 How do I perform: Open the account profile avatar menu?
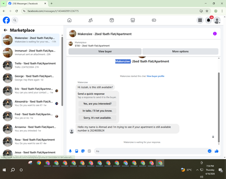tap(217, 20)
